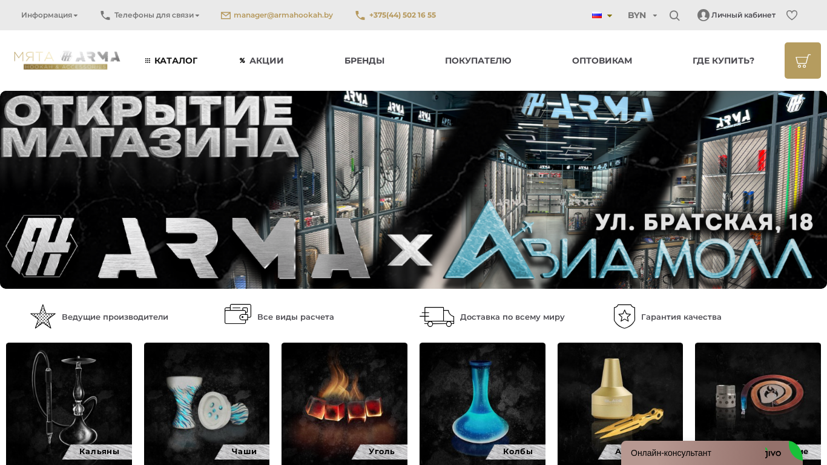Open the БРЕНДЫ menu item
This screenshot has height=465, width=827.
pos(364,61)
